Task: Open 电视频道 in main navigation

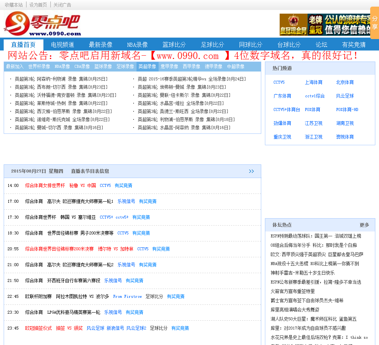Action: (62, 45)
